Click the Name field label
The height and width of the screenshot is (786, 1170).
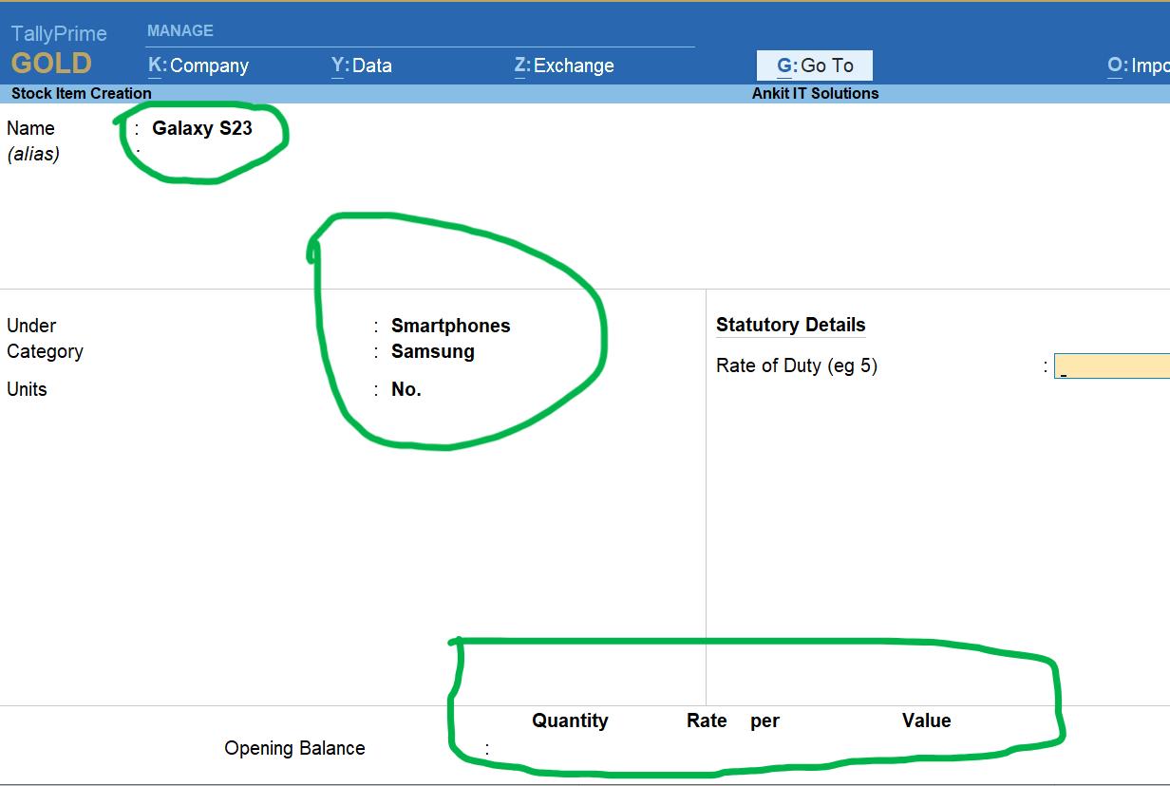point(30,128)
